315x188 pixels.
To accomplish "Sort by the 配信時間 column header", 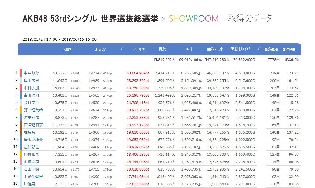I will click(289, 49).
